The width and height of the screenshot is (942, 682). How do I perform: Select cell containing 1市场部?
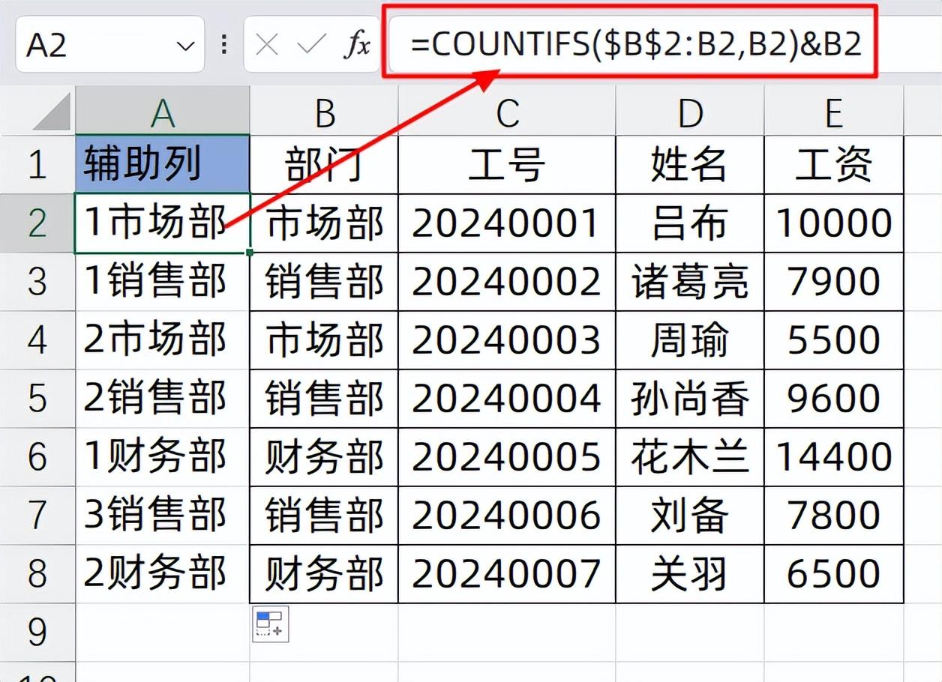click(162, 223)
